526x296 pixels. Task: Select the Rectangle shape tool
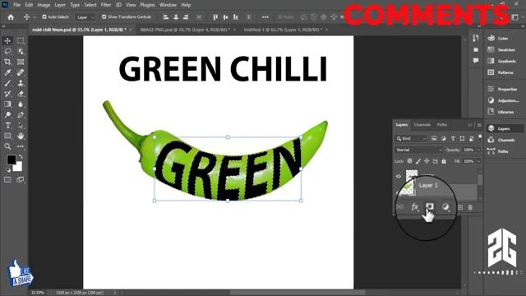tap(7, 136)
